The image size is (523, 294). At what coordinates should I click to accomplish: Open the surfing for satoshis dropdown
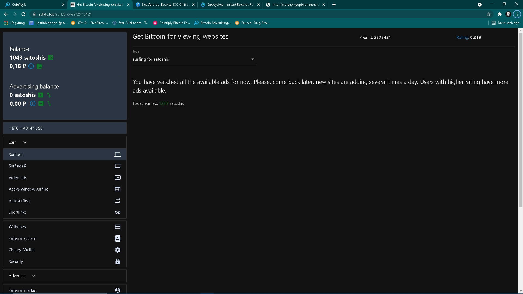(x=194, y=59)
